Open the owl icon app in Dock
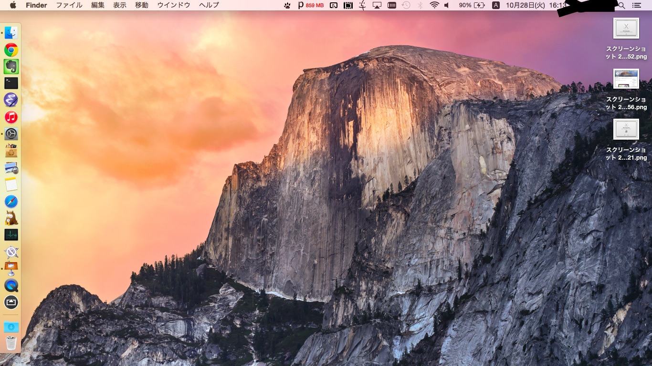 (x=11, y=218)
